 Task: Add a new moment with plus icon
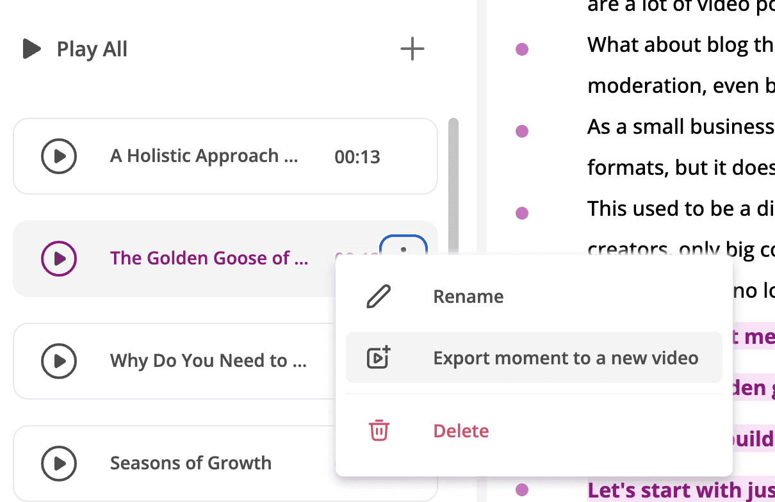coord(412,49)
